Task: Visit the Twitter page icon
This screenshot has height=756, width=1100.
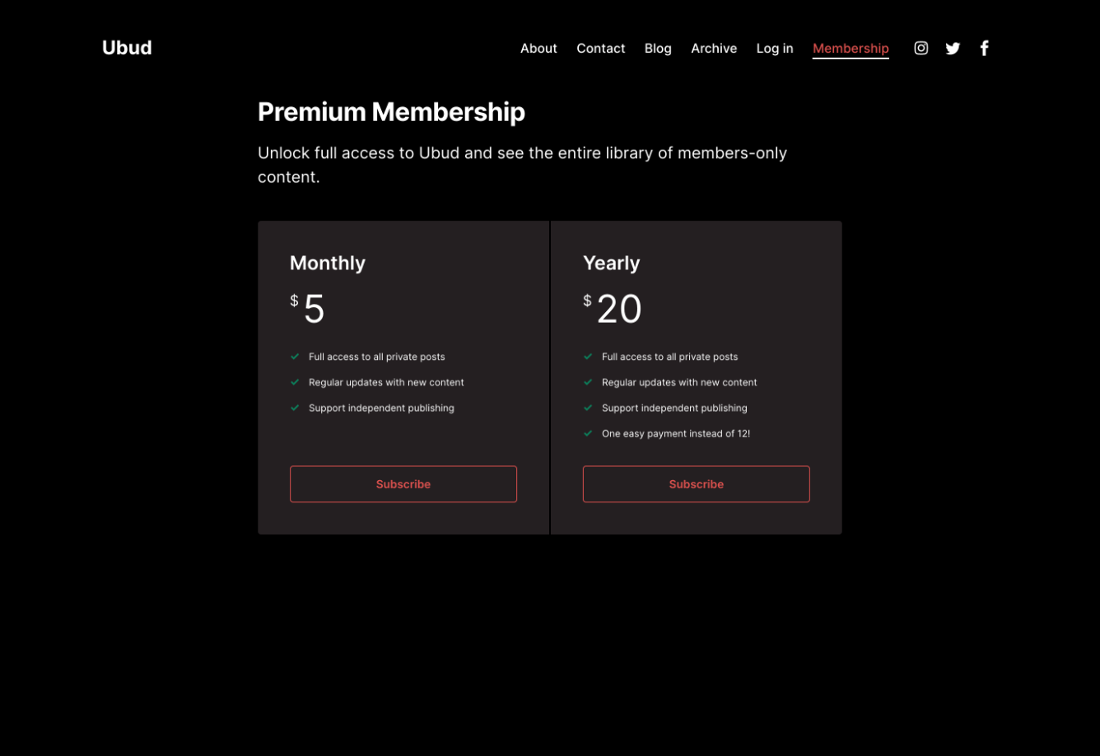Action: (x=953, y=49)
